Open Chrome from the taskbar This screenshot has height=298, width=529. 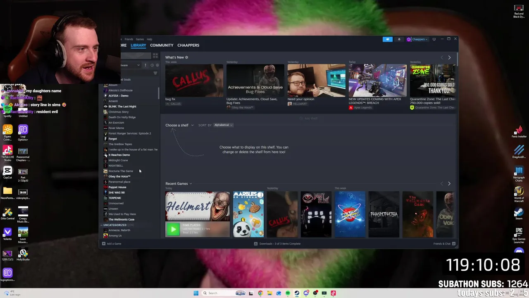[260, 293]
